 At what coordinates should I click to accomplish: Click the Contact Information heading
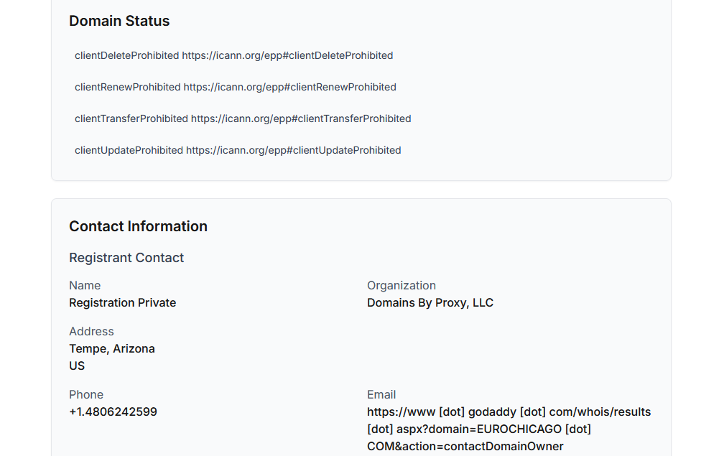pos(138,226)
